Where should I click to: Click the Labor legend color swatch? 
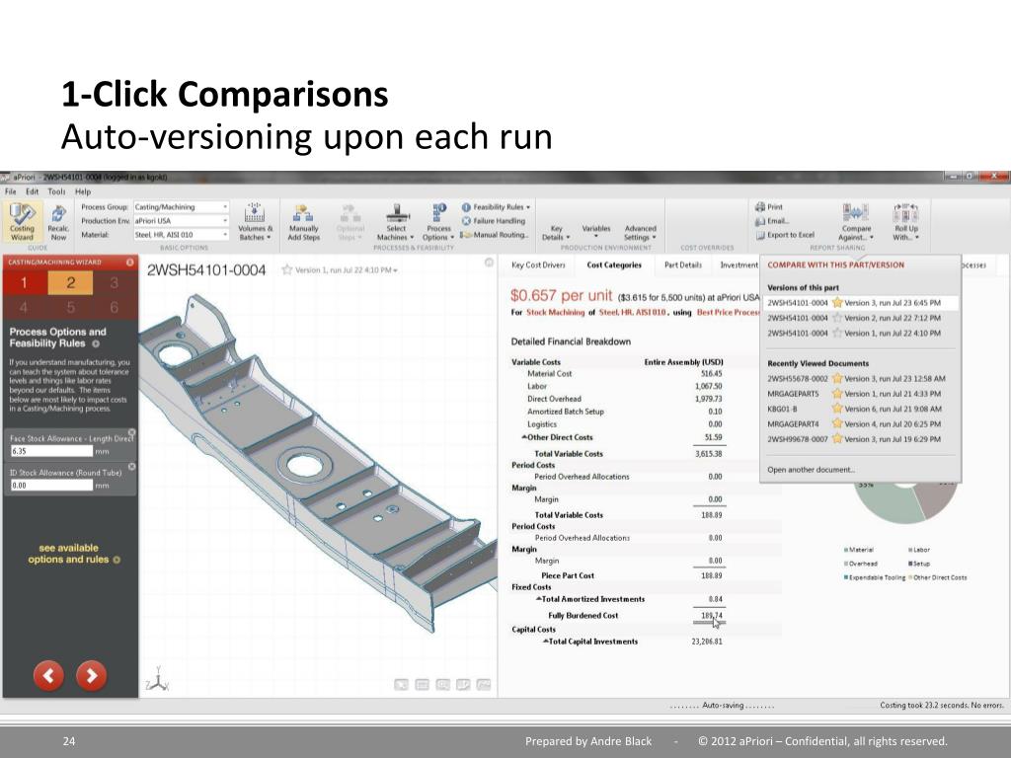click(x=910, y=550)
